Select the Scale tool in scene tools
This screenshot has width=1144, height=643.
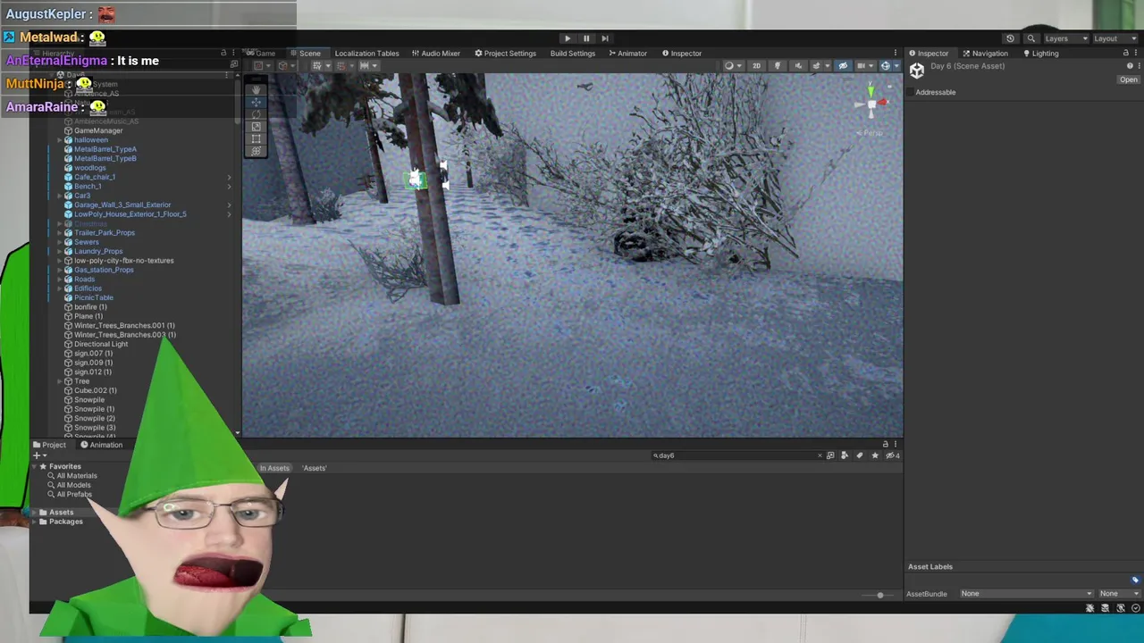tap(257, 127)
